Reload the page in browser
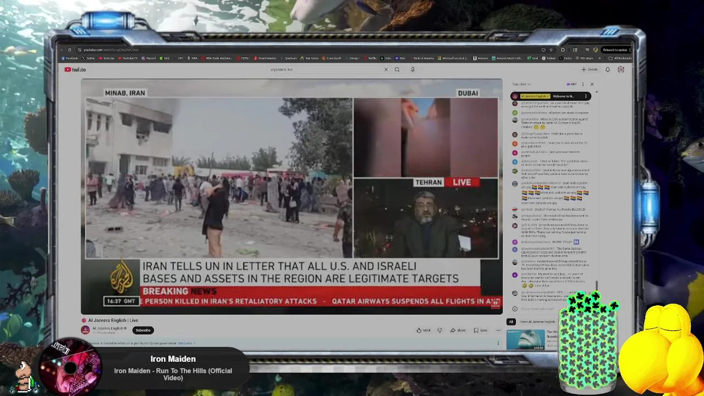The height and width of the screenshot is (396, 704). point(69,50)
